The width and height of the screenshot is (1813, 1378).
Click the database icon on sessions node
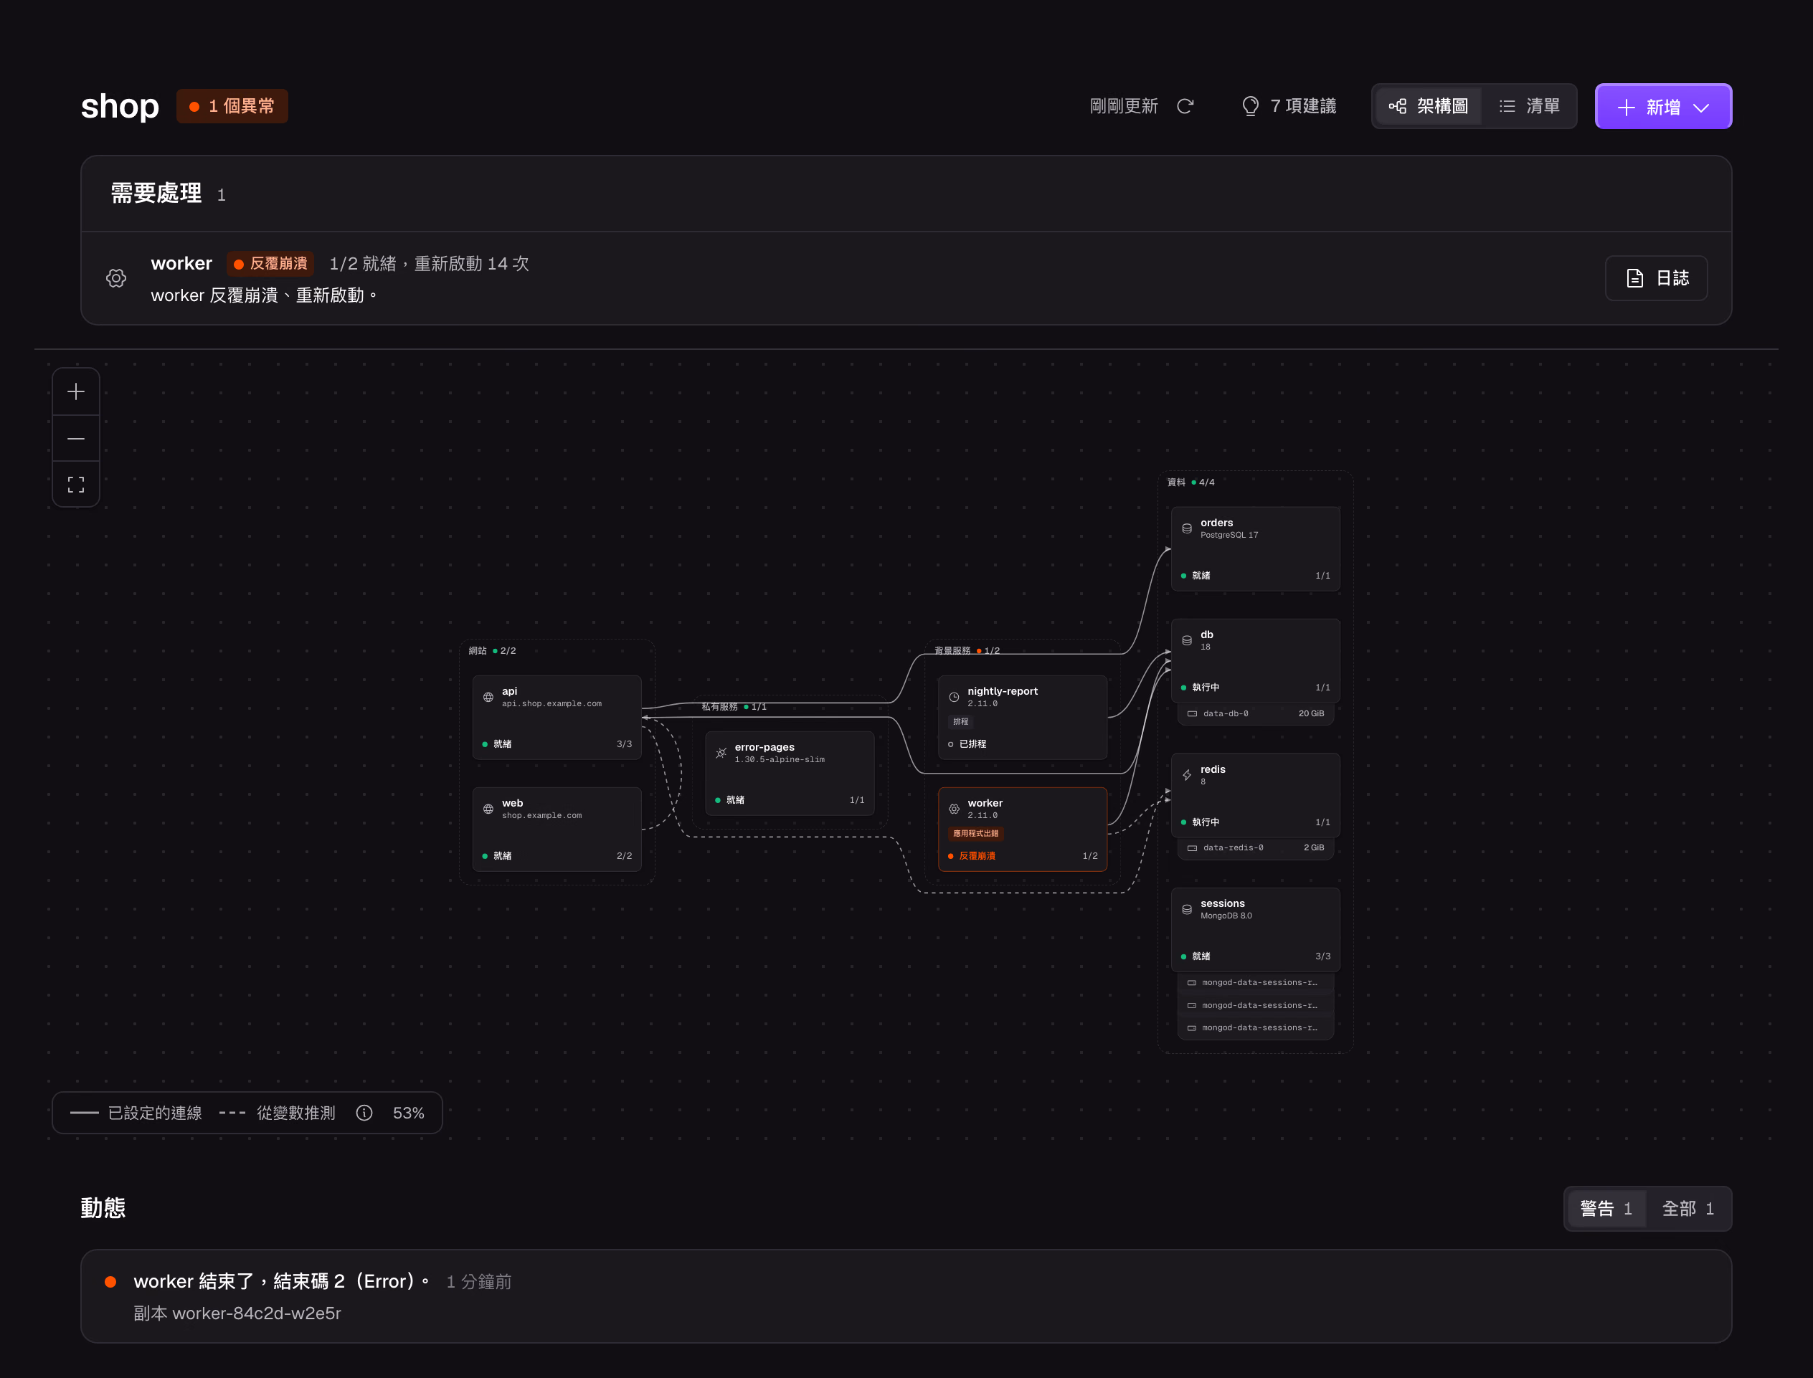click(x=1187, y=909)
